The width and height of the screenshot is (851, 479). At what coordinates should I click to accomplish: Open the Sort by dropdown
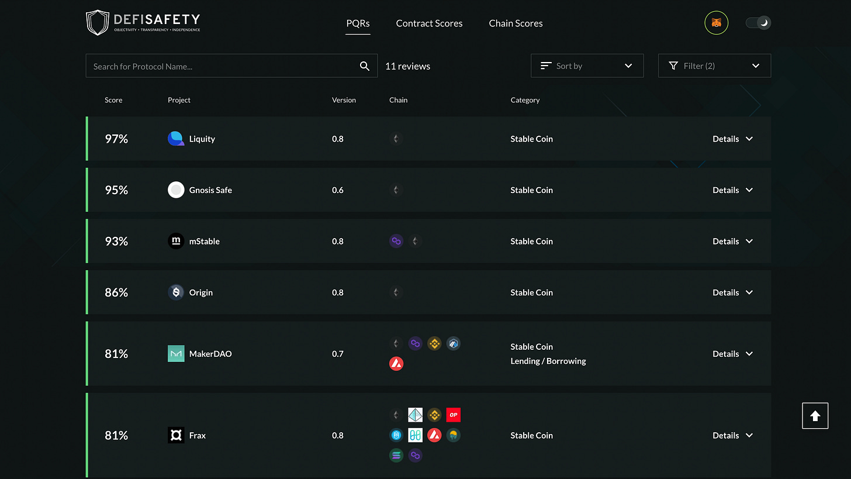tap(587, 66)
